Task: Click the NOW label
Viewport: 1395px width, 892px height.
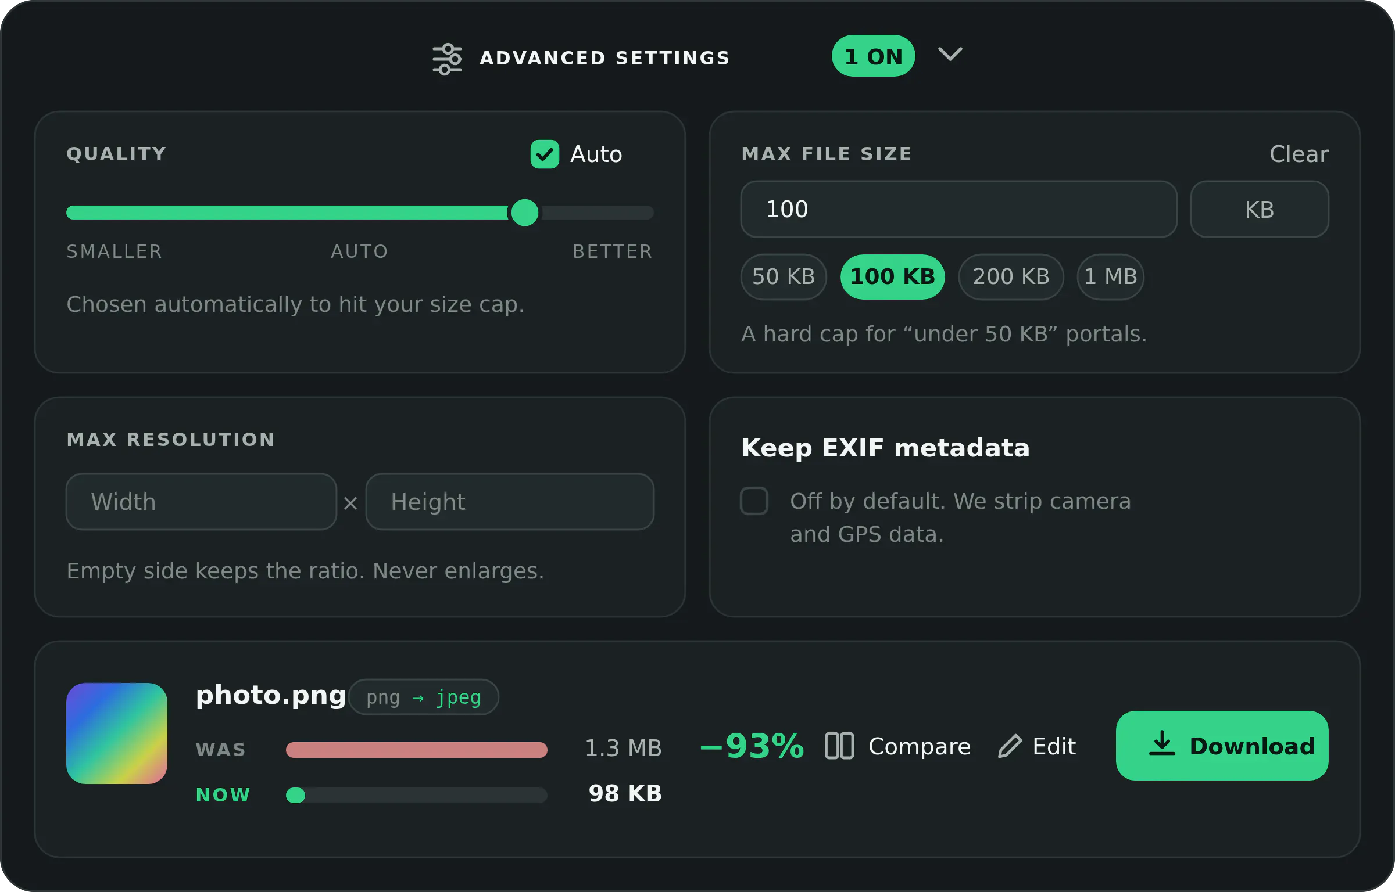Action: 223,795
